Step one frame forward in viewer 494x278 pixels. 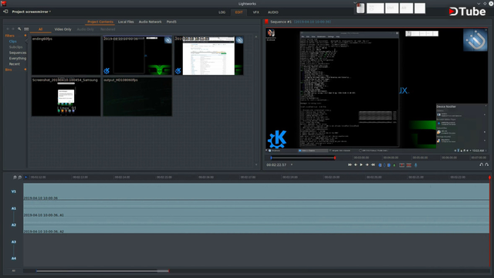pos(367,164)
